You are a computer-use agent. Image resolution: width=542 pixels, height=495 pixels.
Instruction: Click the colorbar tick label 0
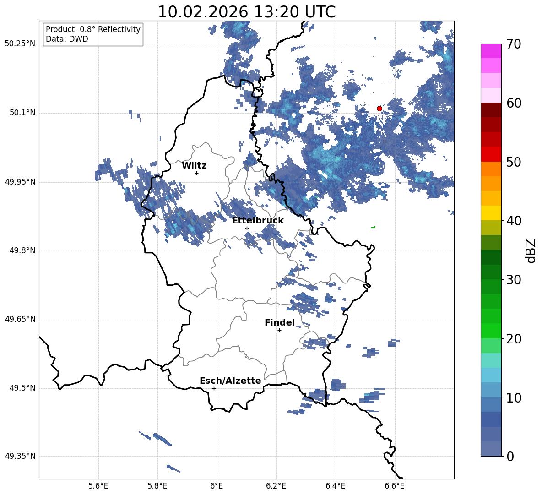510,457
